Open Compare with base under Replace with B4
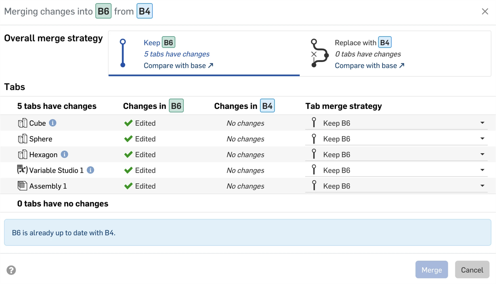 (370, 66)
